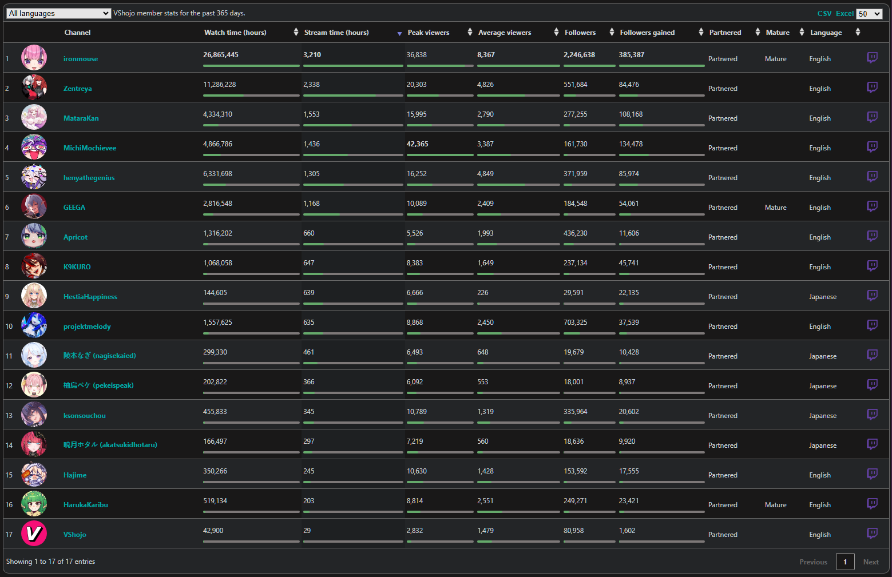Expand the entries-per-page dropdown showing 50
The image size is (892, 577).
869,14
